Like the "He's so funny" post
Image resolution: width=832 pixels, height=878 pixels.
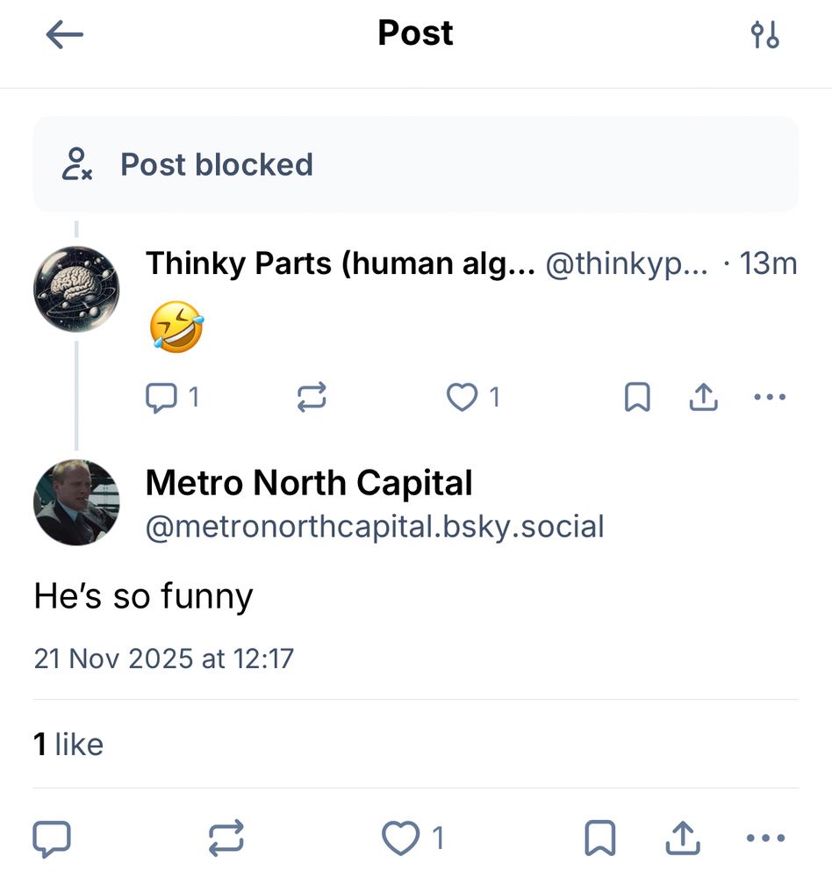402,838
